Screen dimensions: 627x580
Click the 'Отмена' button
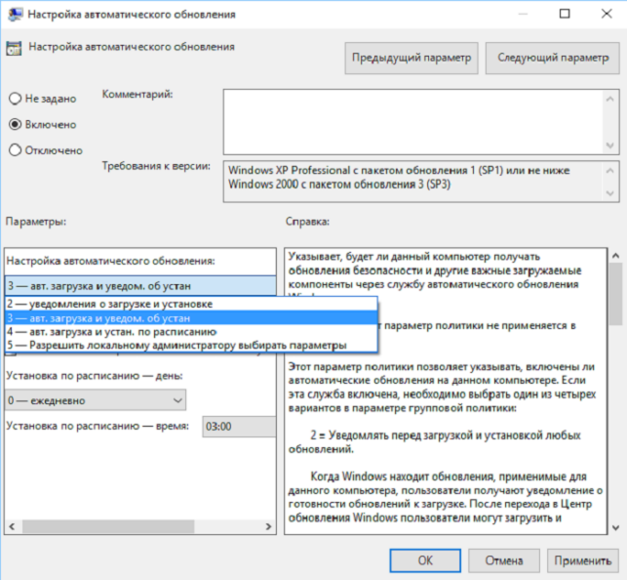click(x=504, y=560)
